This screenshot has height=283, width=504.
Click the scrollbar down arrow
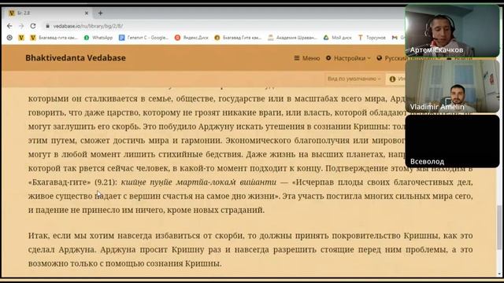coord(498,274)
